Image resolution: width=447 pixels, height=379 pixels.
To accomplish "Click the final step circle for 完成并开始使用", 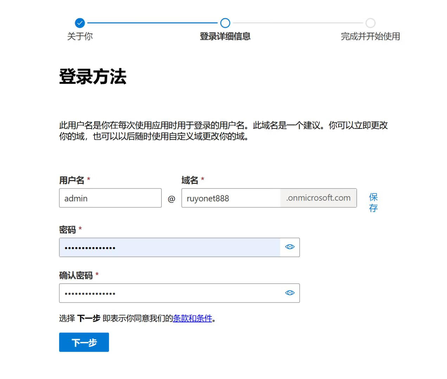I will coord(370,23).
